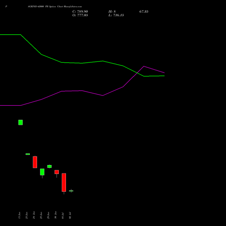
Task: Click the 30 Jun date label
Action: point(56,215)
